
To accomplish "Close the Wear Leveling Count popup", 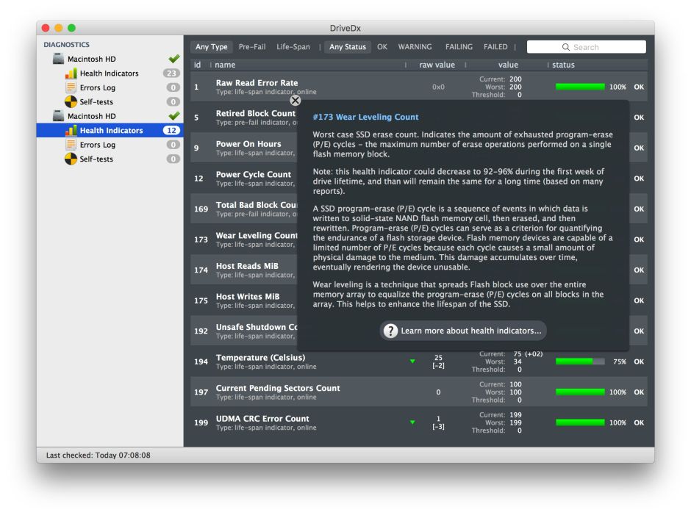I will point(296,100).
